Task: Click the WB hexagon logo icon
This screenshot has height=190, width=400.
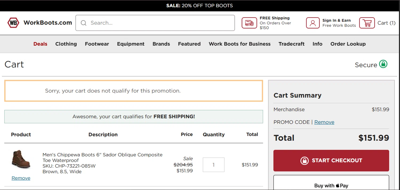Action: click(x=13, y=23)
